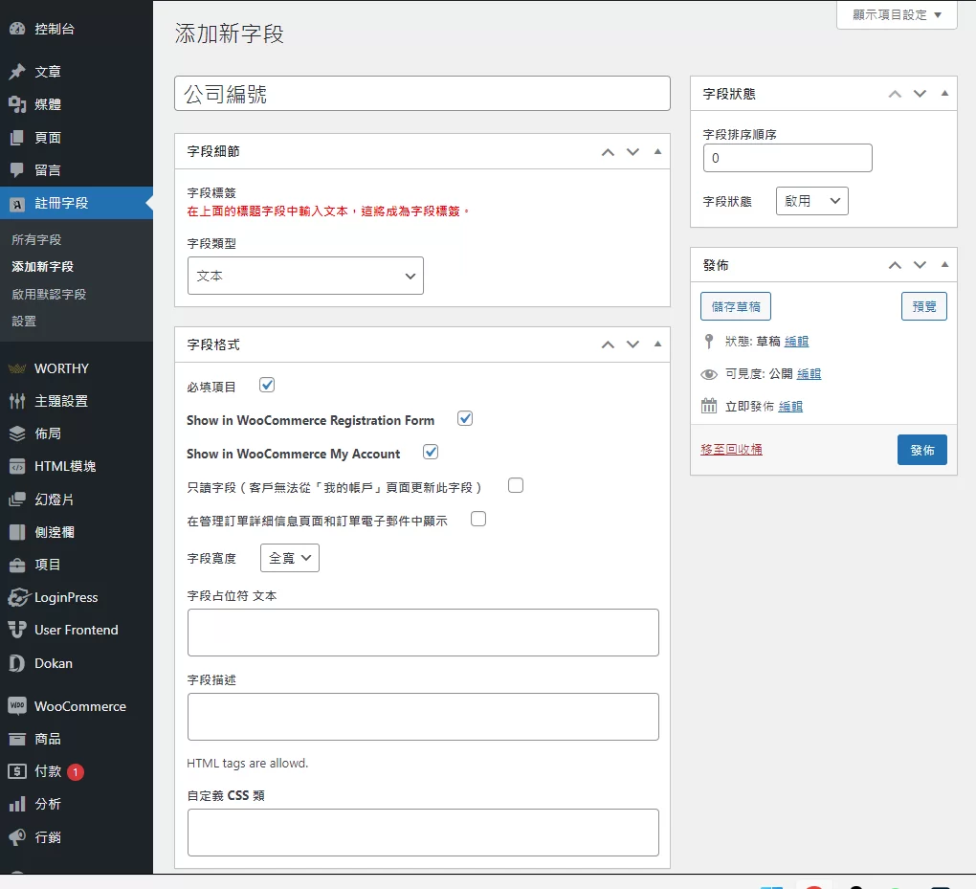The height and width of the screenshot is (889, 976).
Task: Open 設置 submenu item
Action: 24,322
